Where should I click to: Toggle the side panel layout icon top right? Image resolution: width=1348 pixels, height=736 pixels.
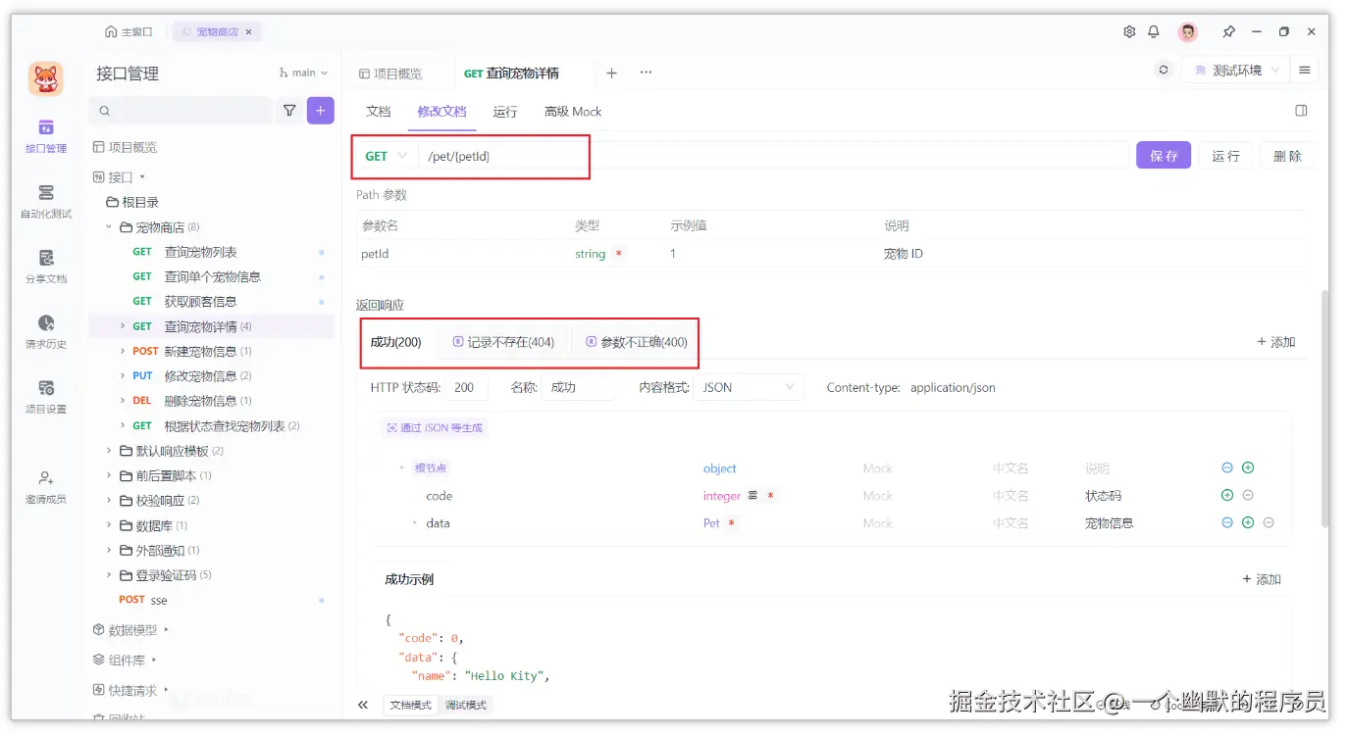pyautogui.click(x=1301, y=110)
